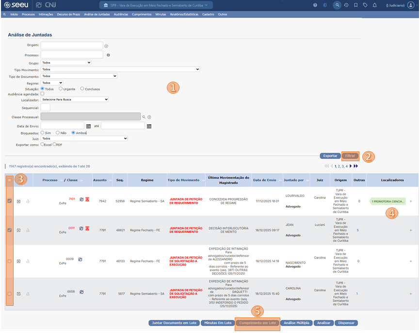Open the Relatórios/Estatísticas menu

(x=184, y=15)
